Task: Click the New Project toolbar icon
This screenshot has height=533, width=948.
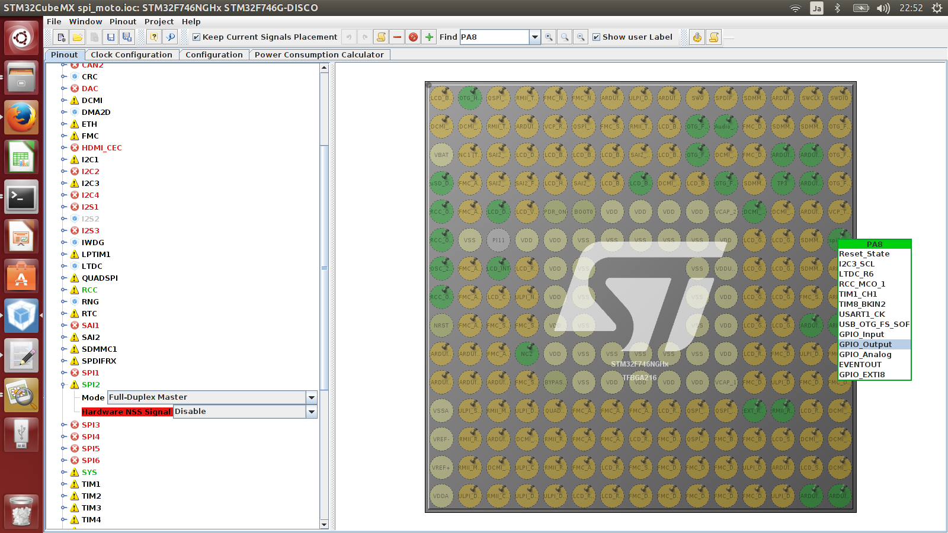Action: pos(61,37)
